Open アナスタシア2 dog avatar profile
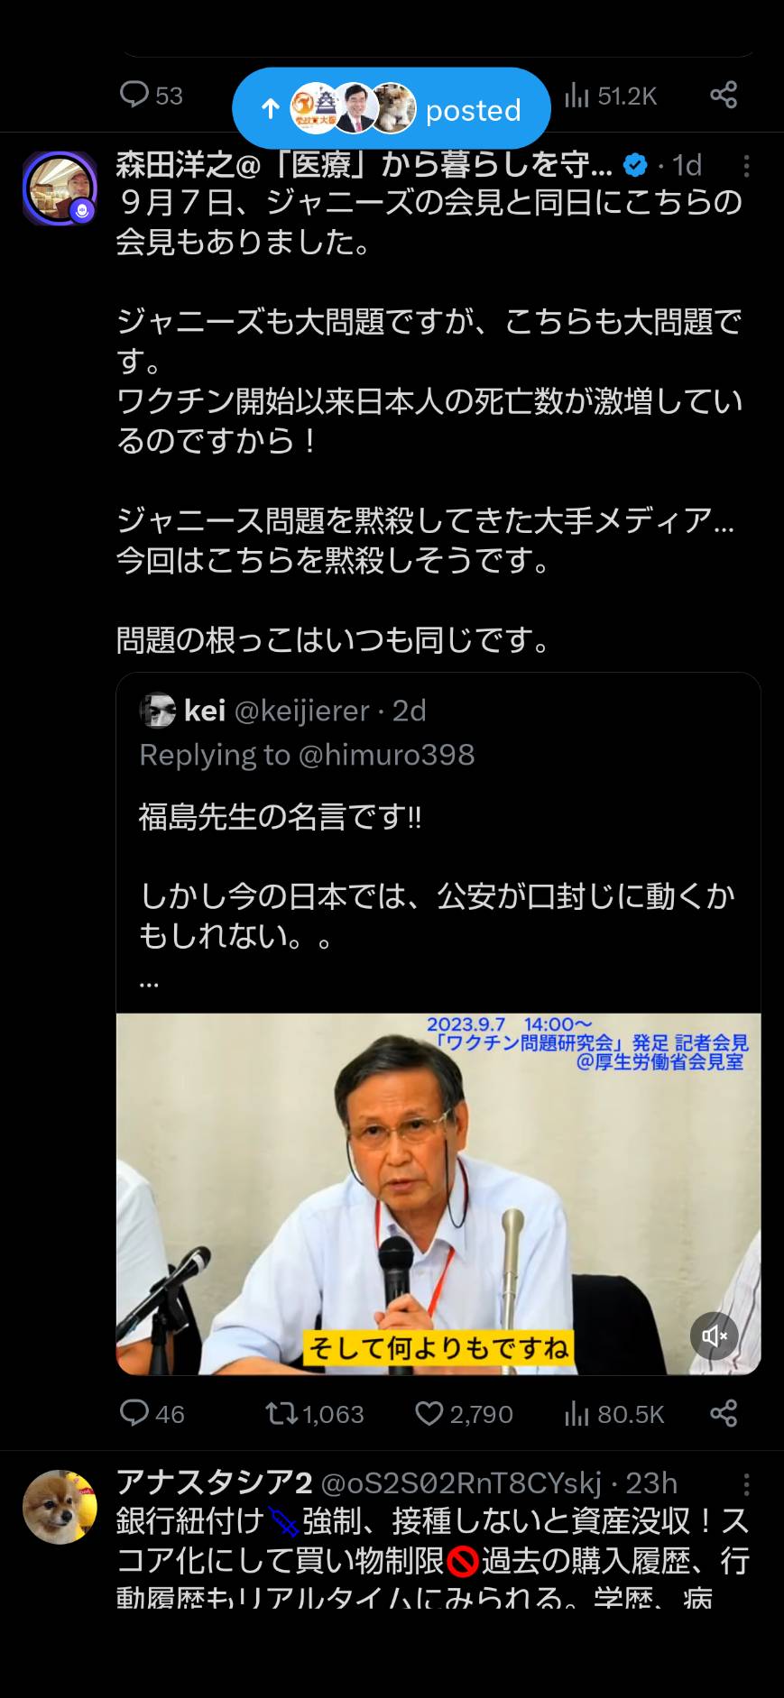 60,1507
